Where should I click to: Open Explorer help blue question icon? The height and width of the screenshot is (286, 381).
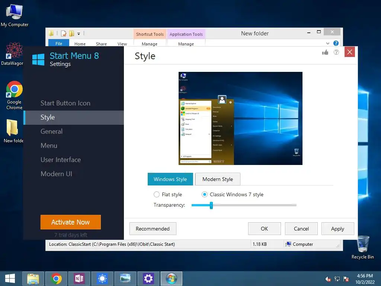click(x=336, y=43)
